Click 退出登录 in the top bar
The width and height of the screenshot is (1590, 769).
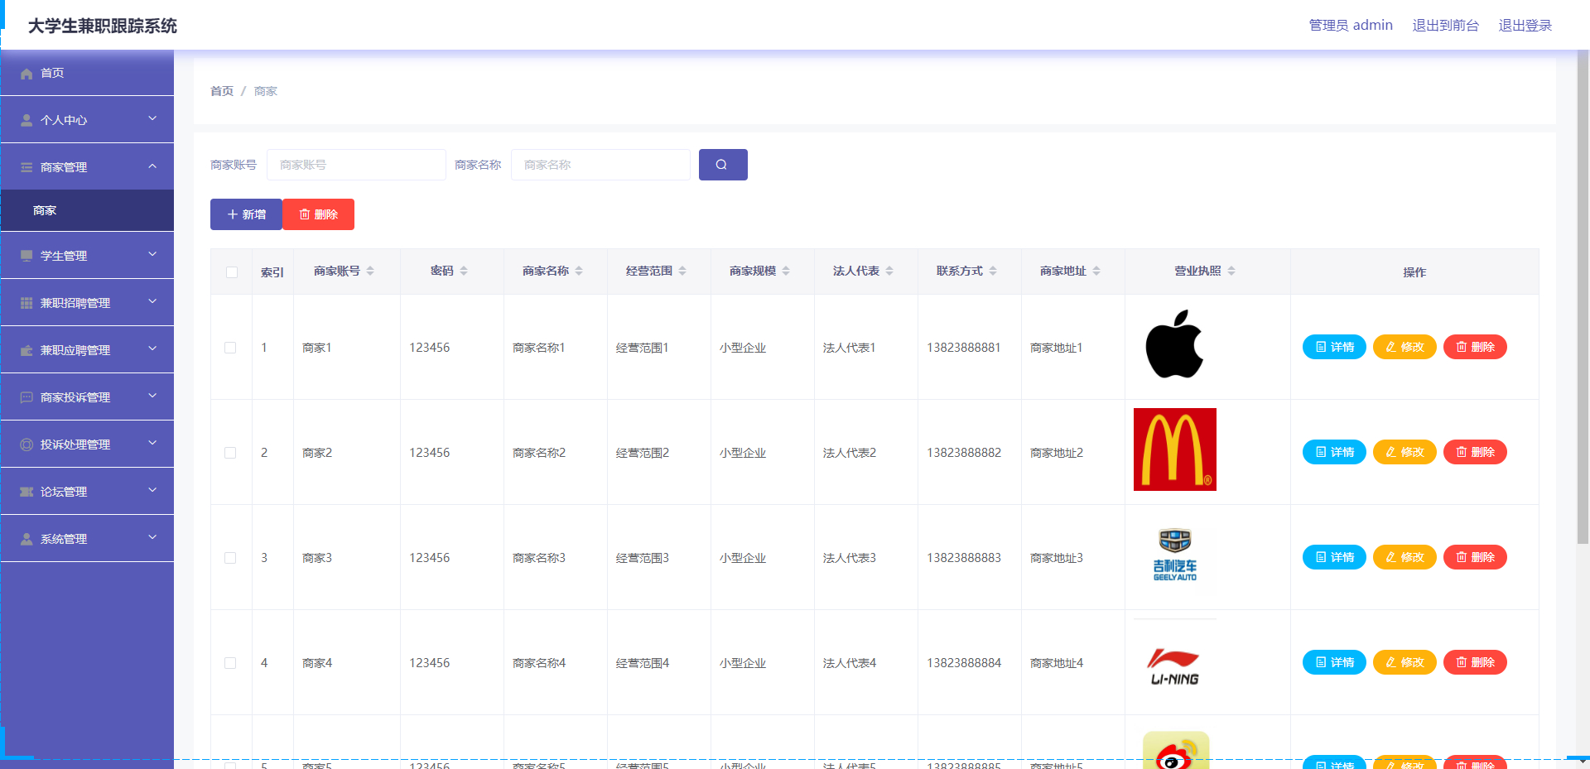(1525, 26)
